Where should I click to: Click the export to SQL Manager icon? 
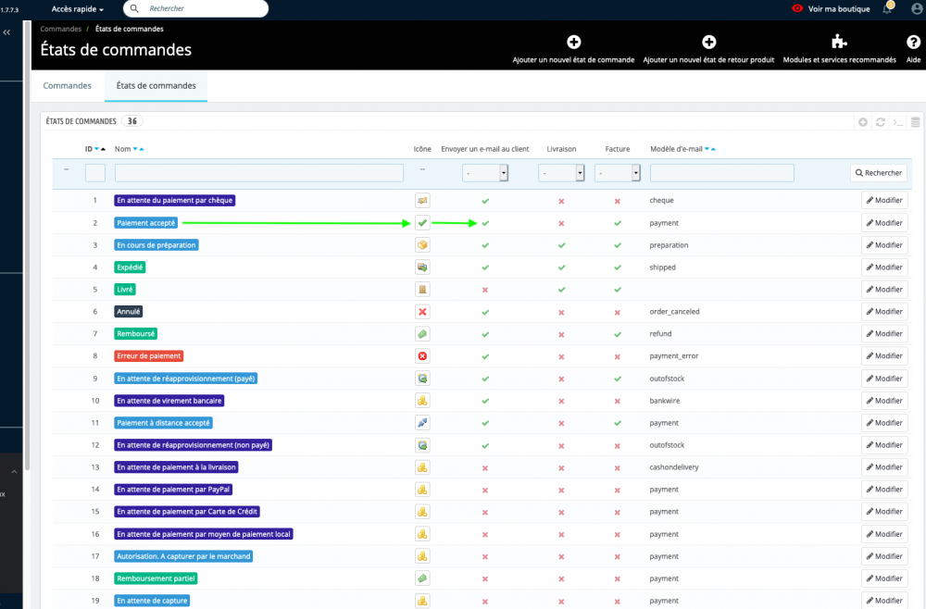tap(915, 121)
